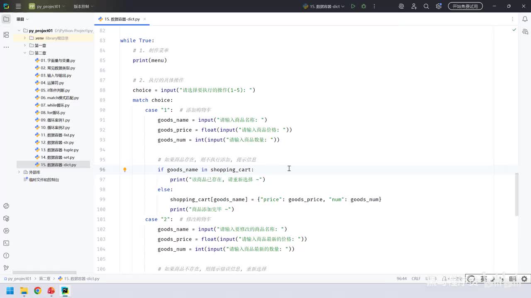Open the Services tool window
The image size is (531, 298).
click(x=6, y=231)
